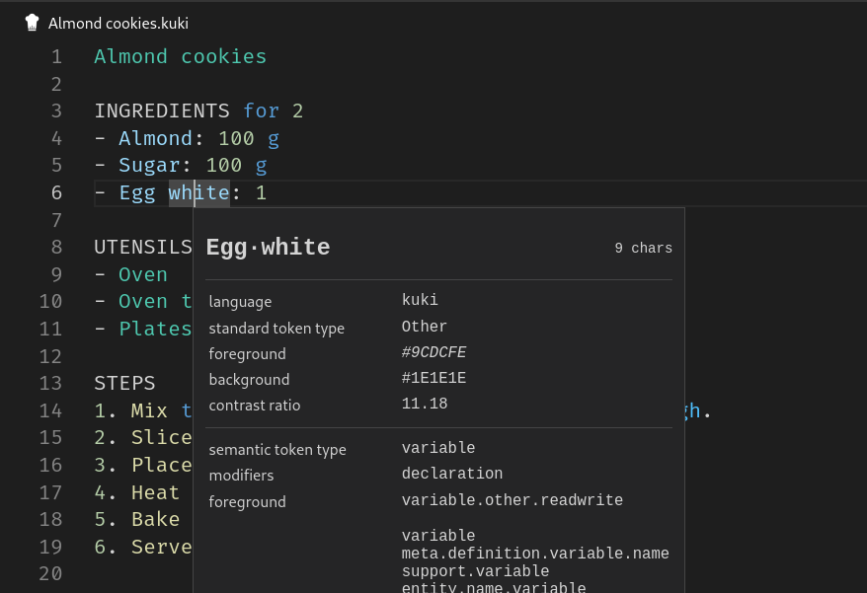Click the Almond cookies title on line 1

180,56
